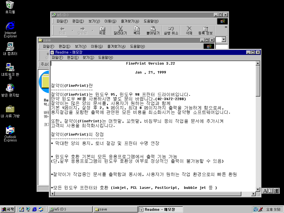Open 즐겨찾기(A) menu in save window
This screenshot has height=213, width=284.
[x=116, y=47]
